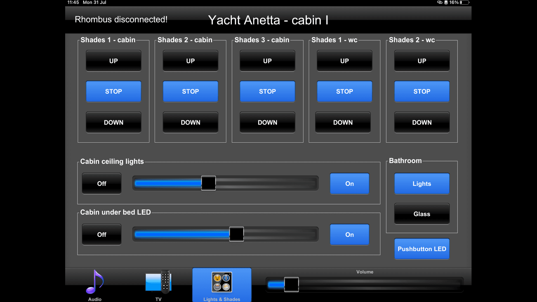Image resolution: width=537 pixels, height=302 pixels.
Task: Select the Lights & Shades icon tab
Action: click(x=222, y=282)
